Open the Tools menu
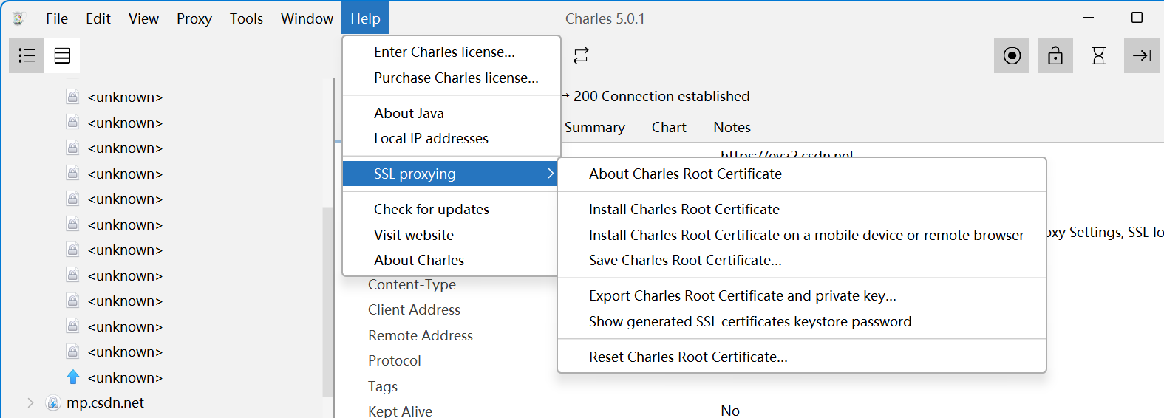Screen dimensions: 1164x418 (246, 18)
